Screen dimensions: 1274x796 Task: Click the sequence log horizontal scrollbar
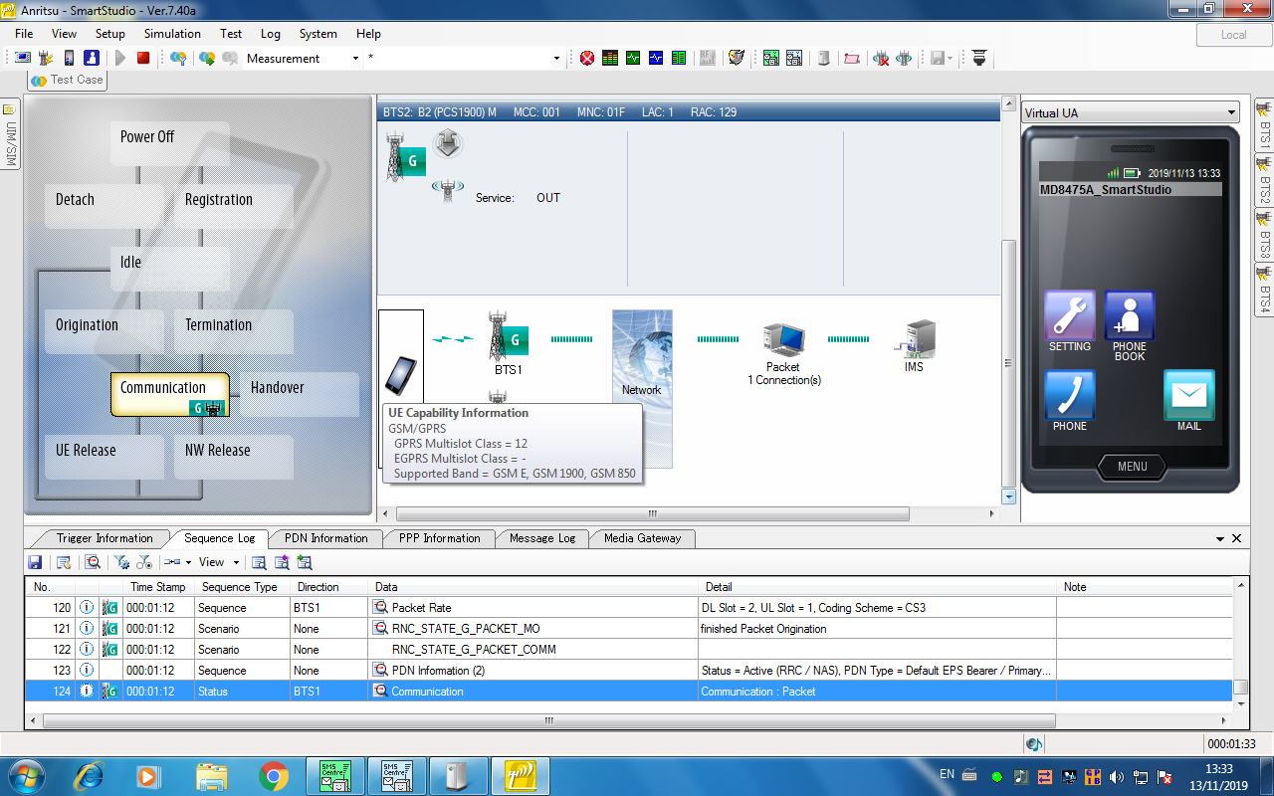546,720
